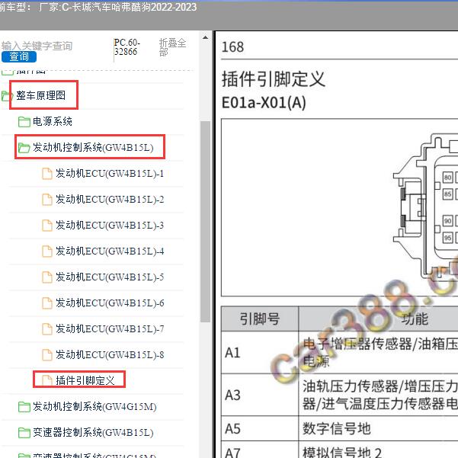Viewport: 458px width, 458px height.
Task: Select the 发动机控制系统(GW4G15M) node
Action: pyautogui.click(x=94, y=406)
